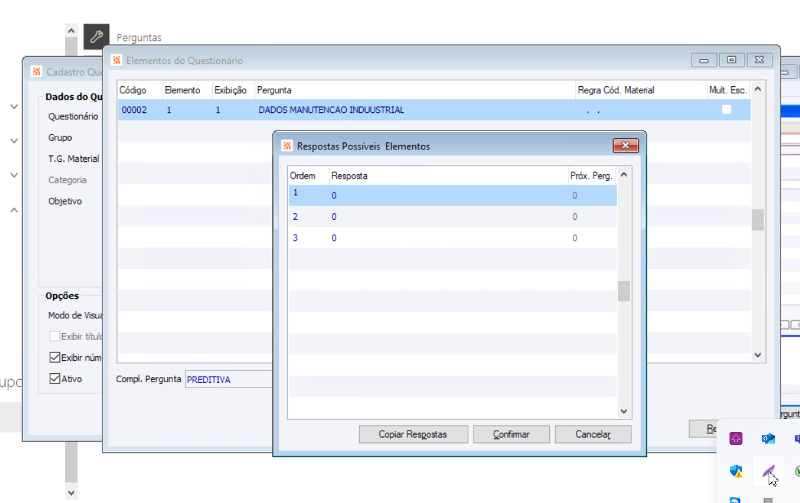Expand the chevron left of Questionário
Screen dimensions: 800x503
click(14, 106)
